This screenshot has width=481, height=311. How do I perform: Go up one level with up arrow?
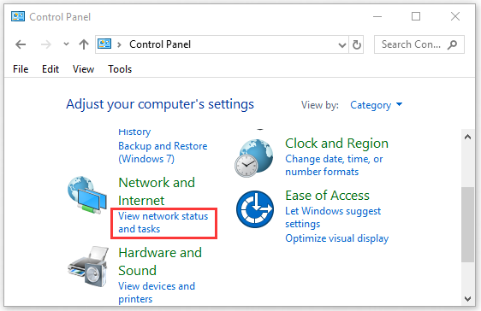coord(84,44)
